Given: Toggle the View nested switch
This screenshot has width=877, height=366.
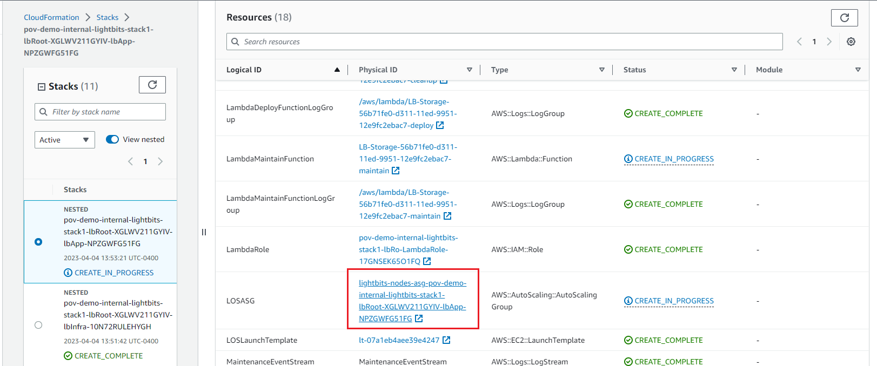Looking at the screenshot, I should click(112, 139).
